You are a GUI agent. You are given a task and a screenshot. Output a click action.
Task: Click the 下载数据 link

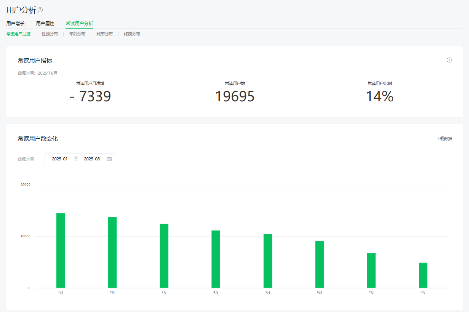coord(444,139)
